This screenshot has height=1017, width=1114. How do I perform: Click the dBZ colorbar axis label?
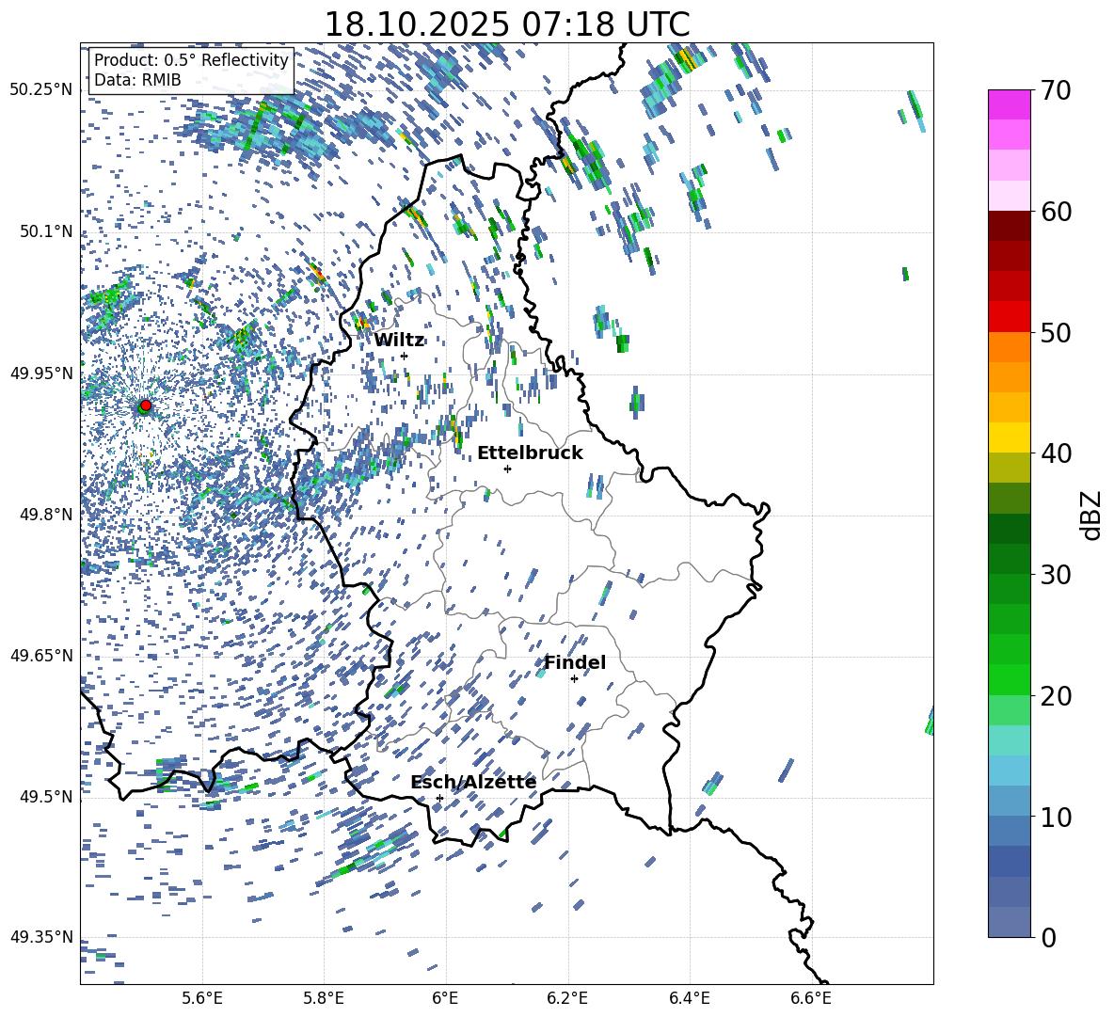point(1091,516)
